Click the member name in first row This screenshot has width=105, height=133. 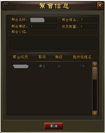(x=21, y=66)
